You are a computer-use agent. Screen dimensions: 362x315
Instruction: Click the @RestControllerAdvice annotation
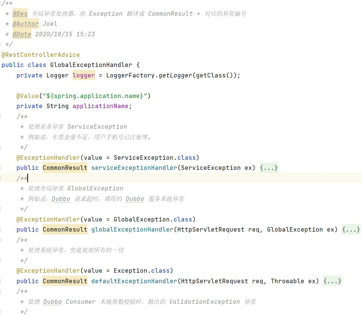(x=40, y=55)
